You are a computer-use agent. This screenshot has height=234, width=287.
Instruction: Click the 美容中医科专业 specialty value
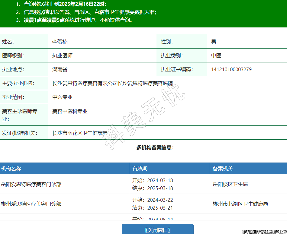70,111
